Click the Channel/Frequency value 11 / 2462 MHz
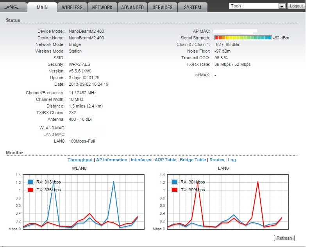 click(82, 93)
